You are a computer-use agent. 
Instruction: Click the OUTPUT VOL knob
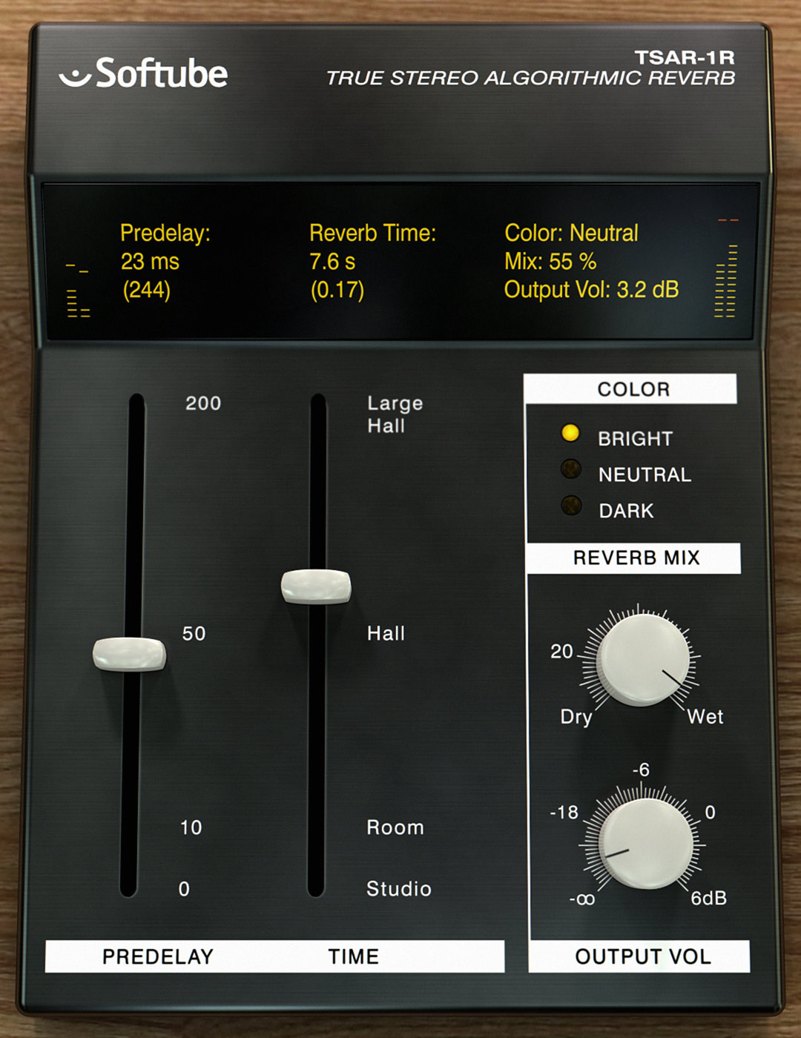pyautogui.click(x=645, y=842)
